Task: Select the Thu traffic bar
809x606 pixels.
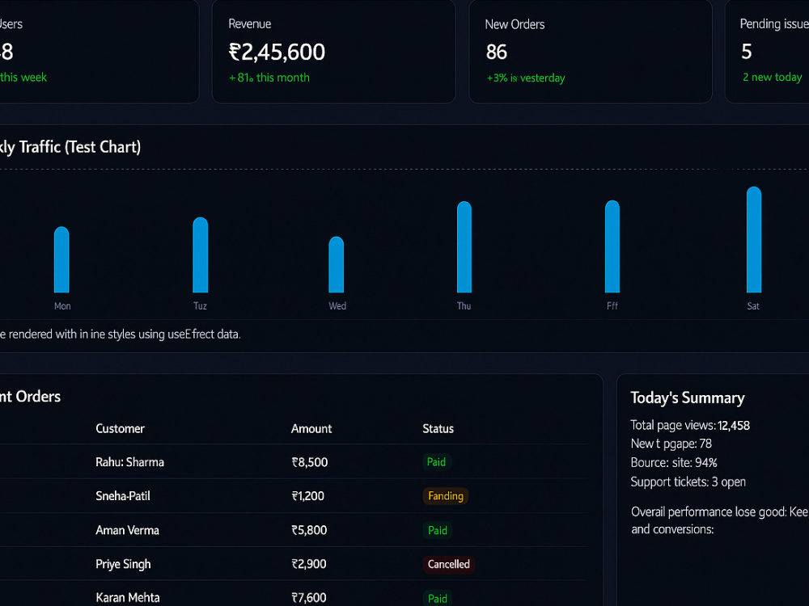Action: (464, 246)
